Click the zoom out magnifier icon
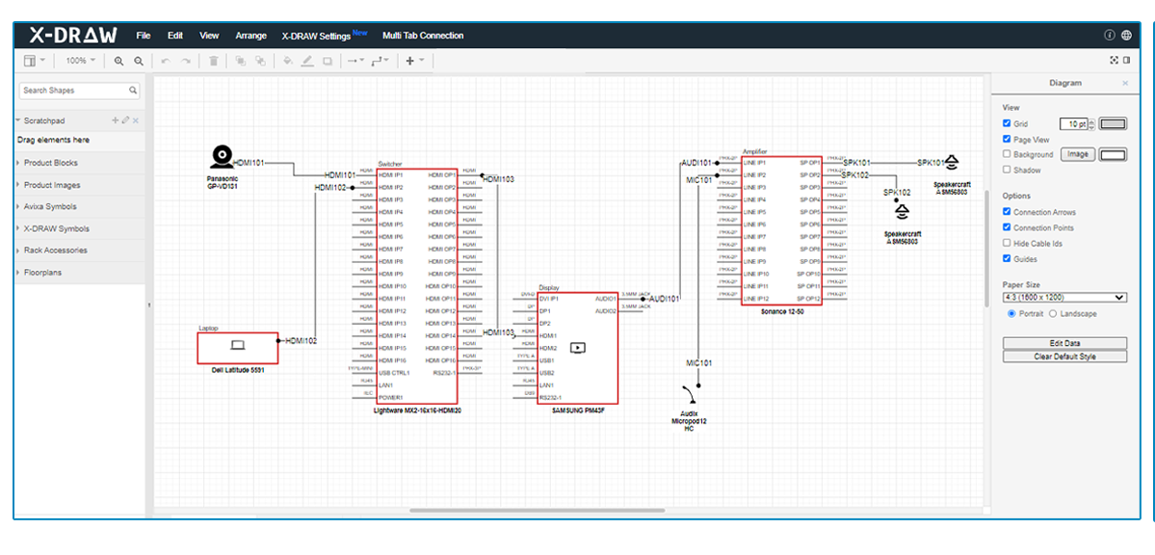The image size is (1155, 555). click(x=139, y=61)
